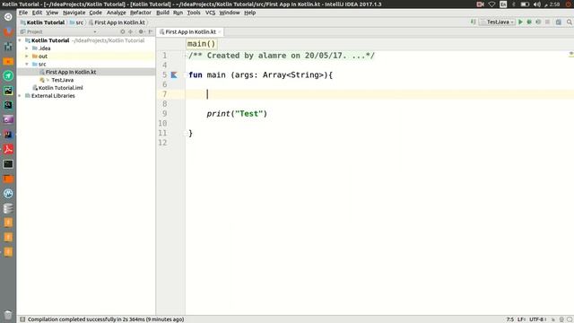This screenshot has height=323, width=574.
Task: Open Project Structure icon in toolbar
Action: point(558,22)
